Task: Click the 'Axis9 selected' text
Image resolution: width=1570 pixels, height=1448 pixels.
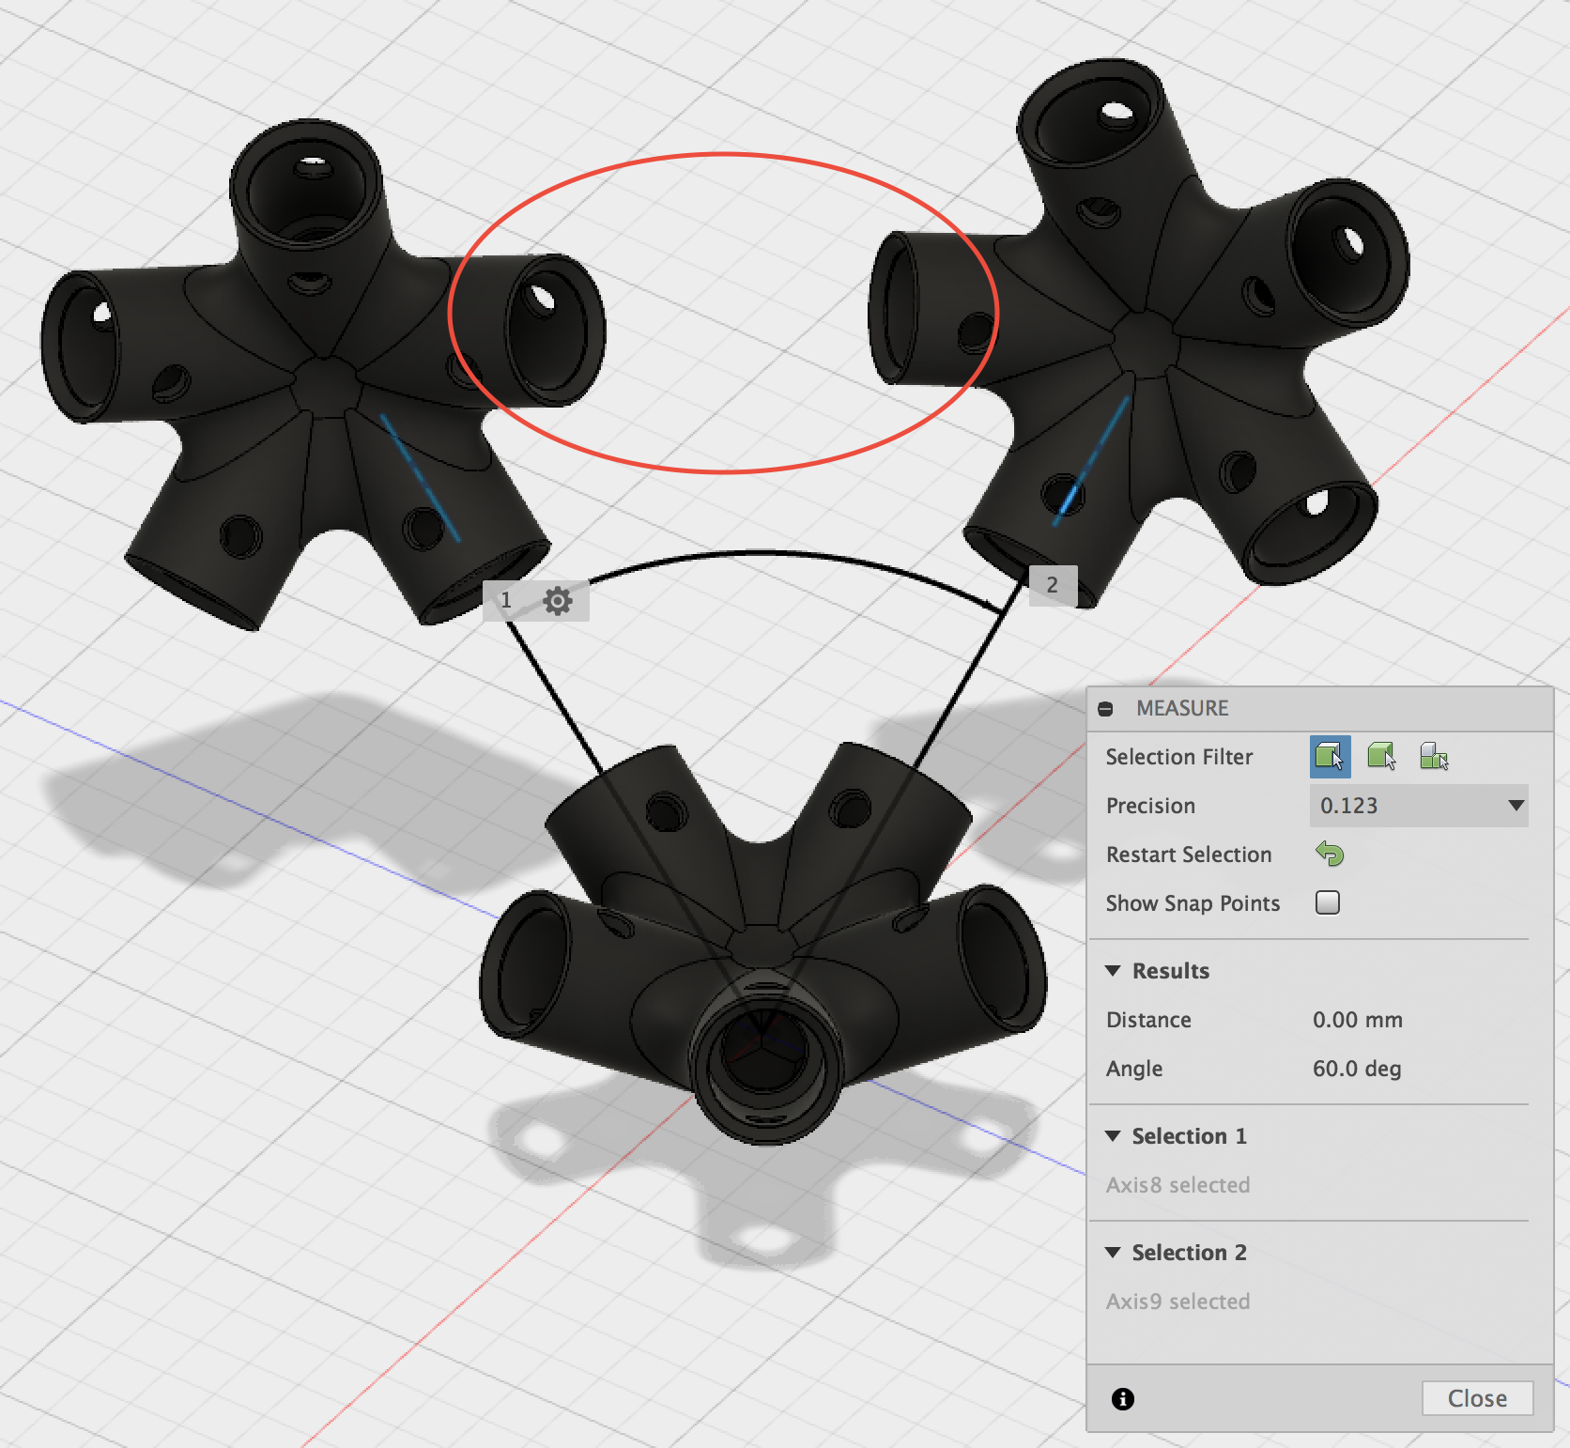Action: coord(1177,1302)
